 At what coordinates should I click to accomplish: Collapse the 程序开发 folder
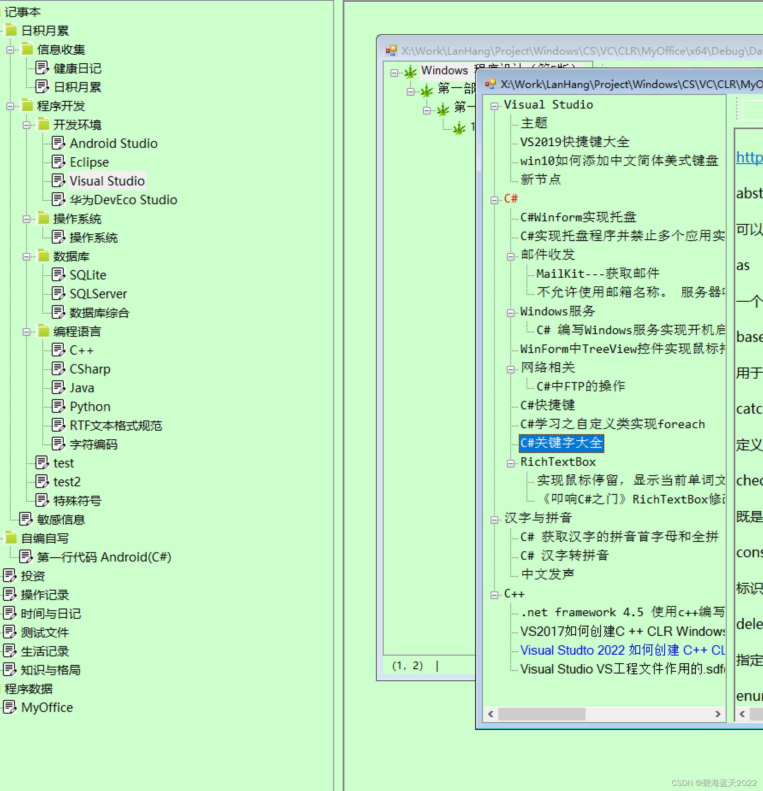pyautogui.click(x=10, y=106)
